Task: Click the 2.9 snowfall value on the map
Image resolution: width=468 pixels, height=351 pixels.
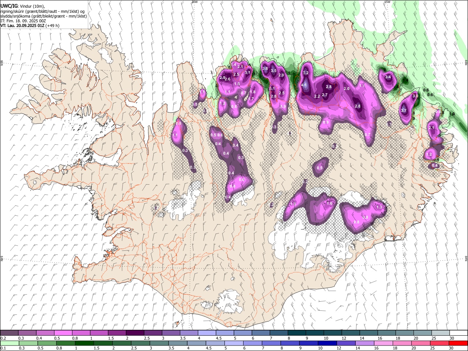Action: point(281,75)
